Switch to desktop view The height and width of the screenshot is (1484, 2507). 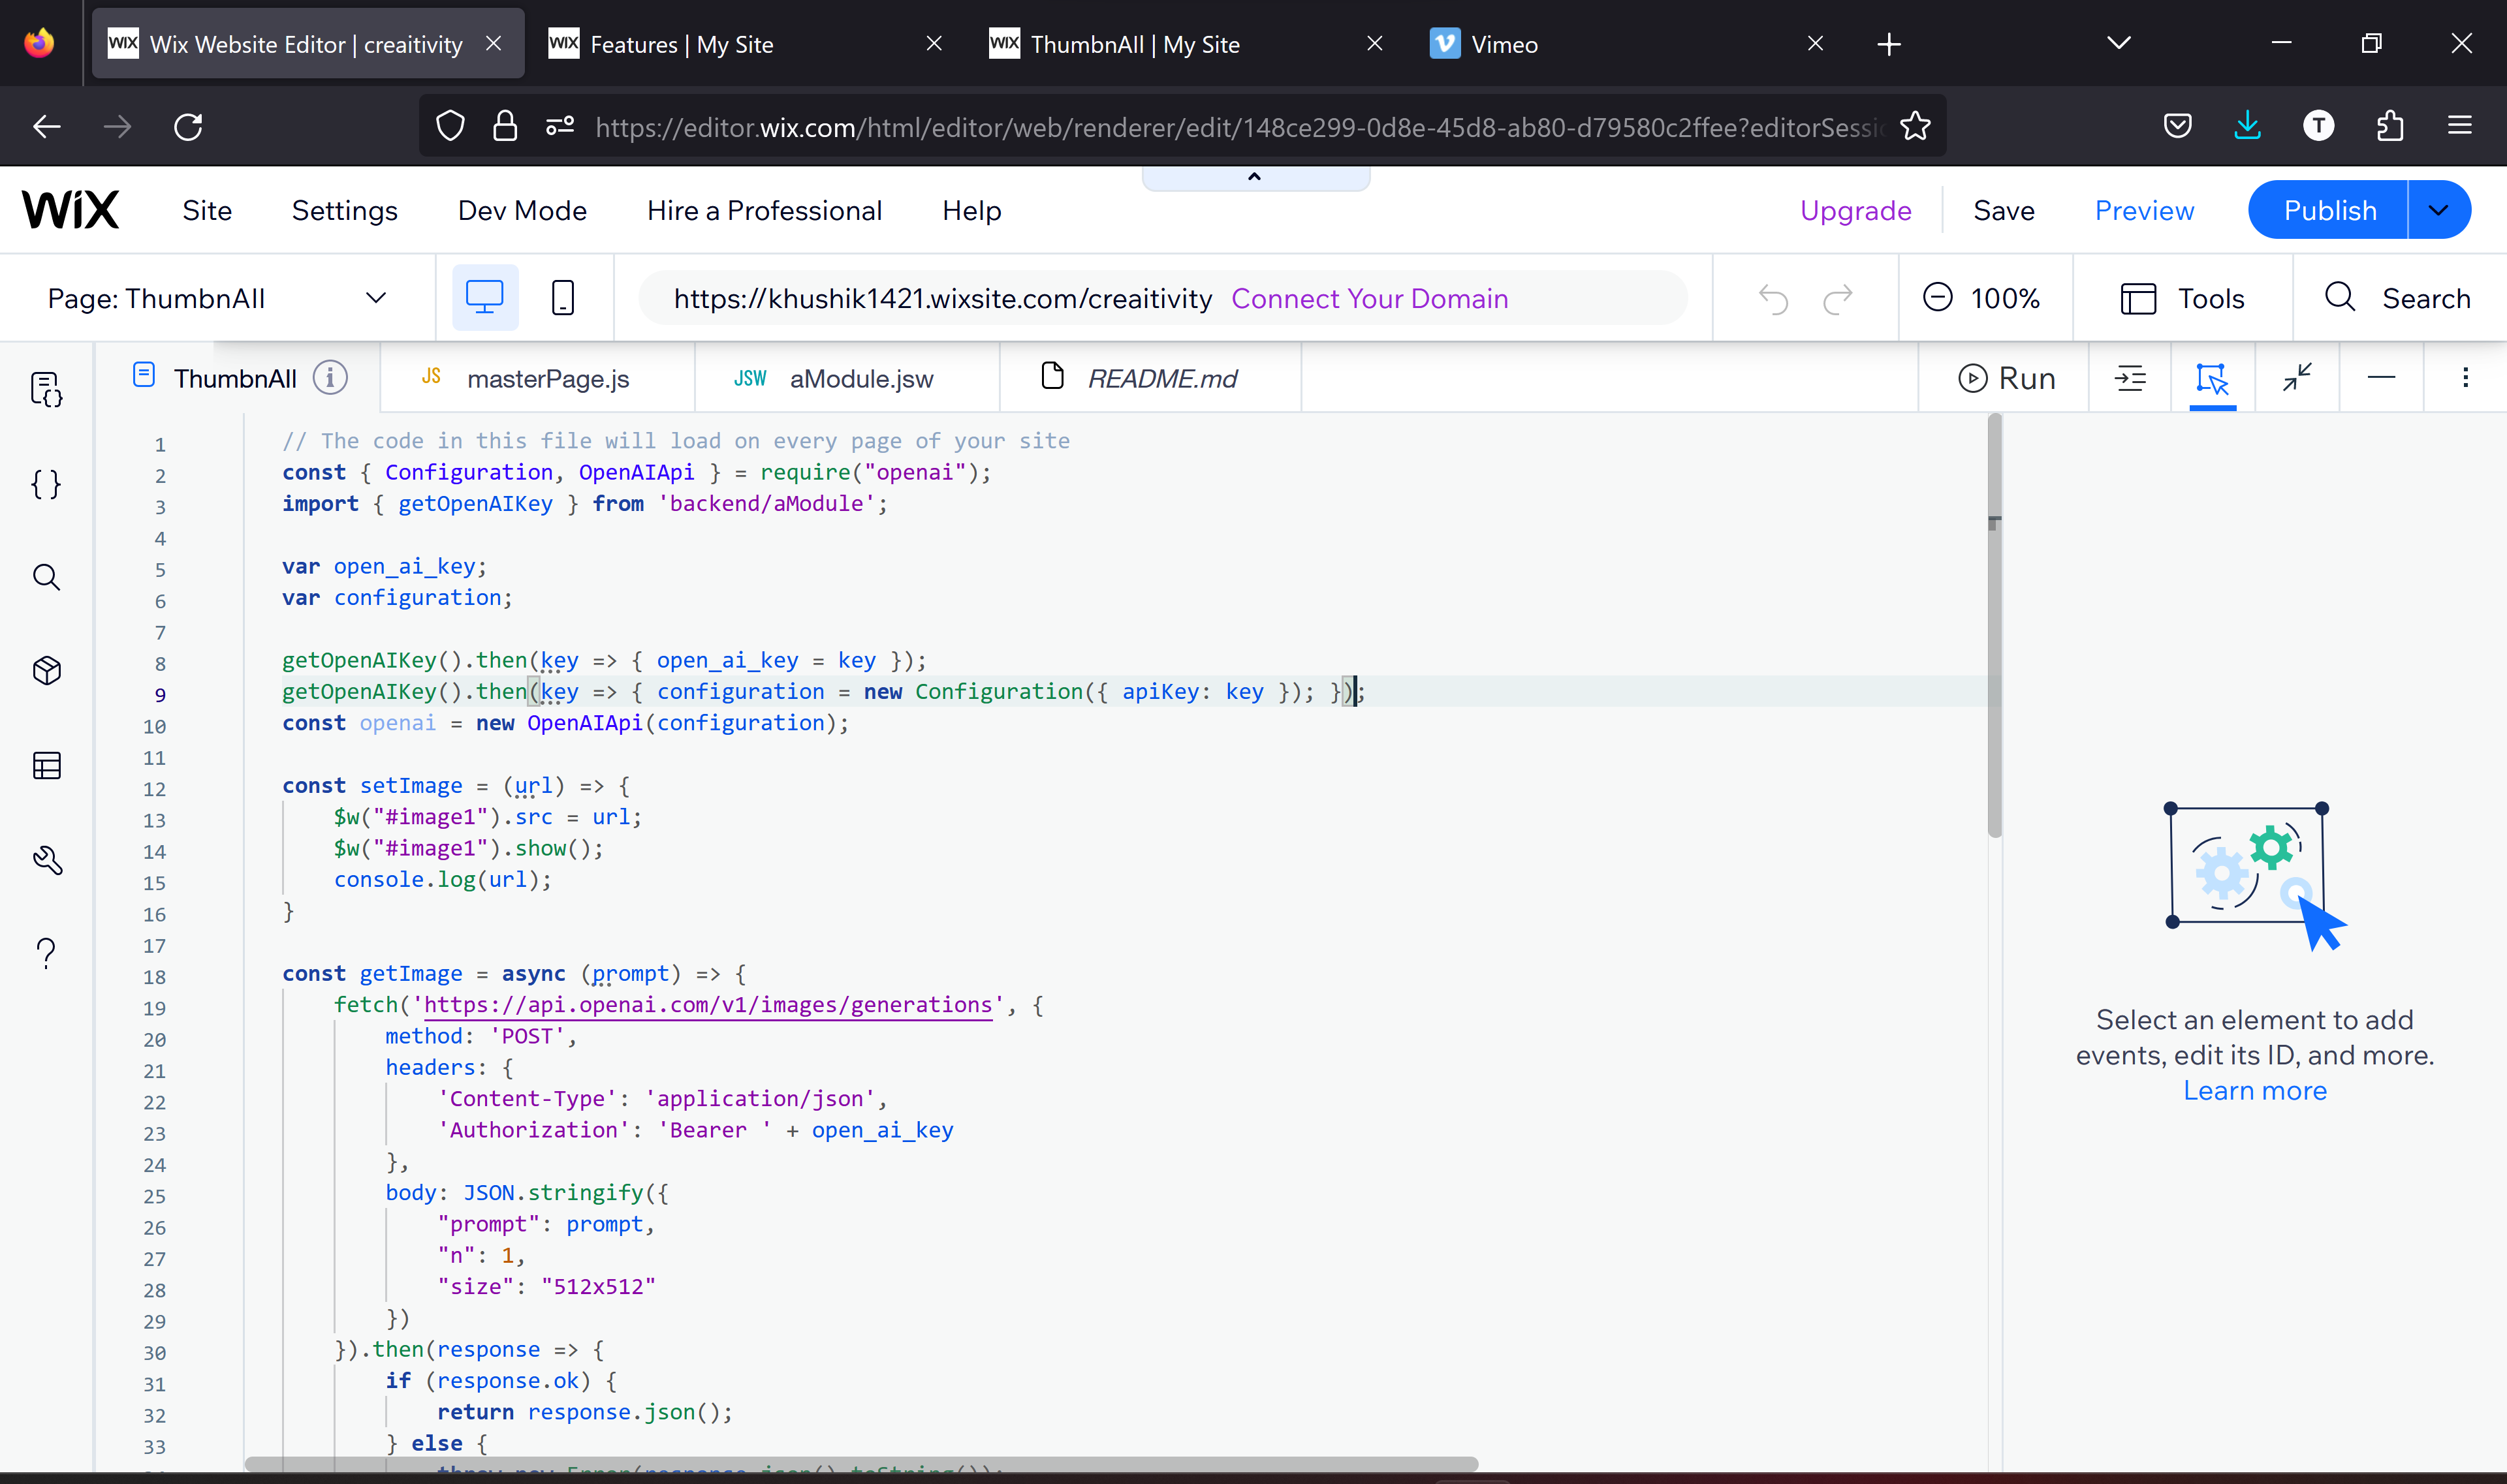pos(485,298)
